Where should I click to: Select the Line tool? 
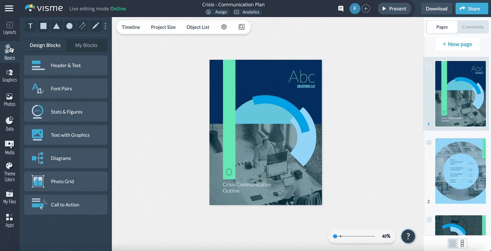coord(82,26)
